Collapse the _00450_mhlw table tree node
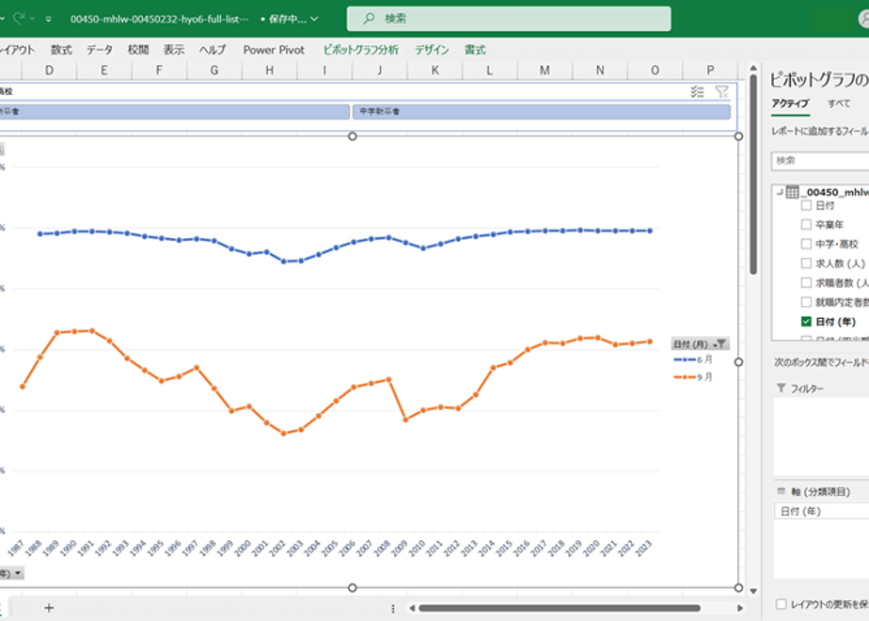Viewport: 869px width, 621px height. tap(780, 192)
